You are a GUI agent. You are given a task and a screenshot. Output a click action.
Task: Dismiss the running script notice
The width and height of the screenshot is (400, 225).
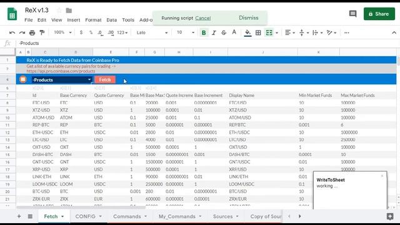coord(249,18)
